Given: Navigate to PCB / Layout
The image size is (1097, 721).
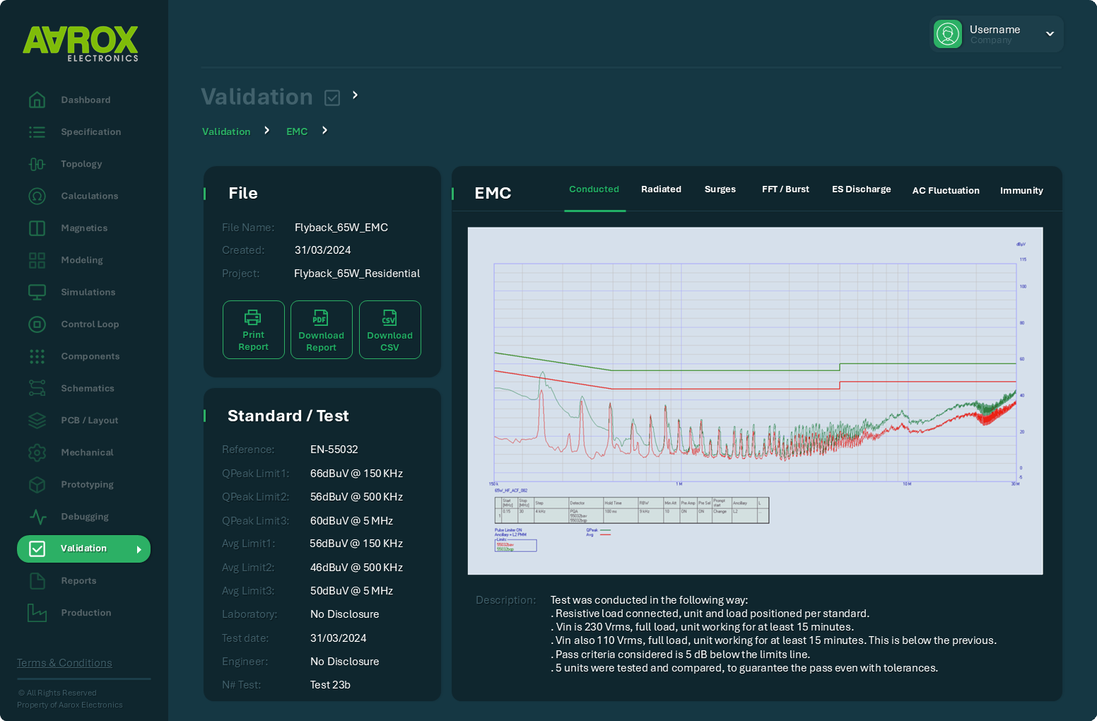Looking at the screenshot, I should point(89,420).
